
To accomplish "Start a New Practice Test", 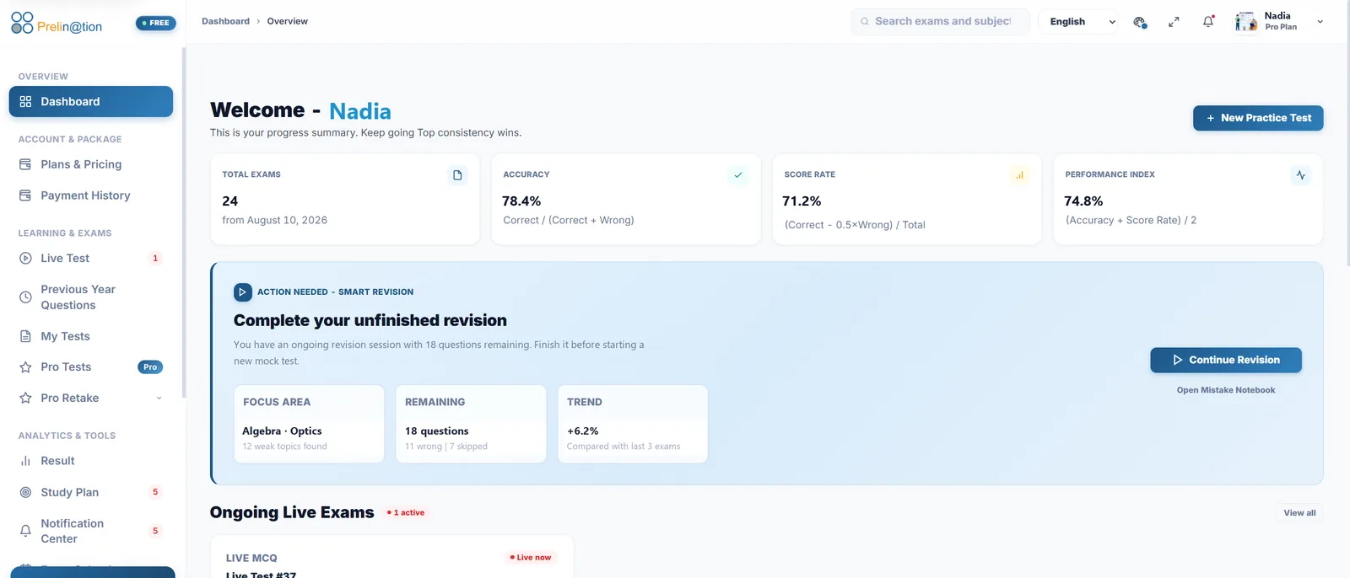I will coord(1258,118).
